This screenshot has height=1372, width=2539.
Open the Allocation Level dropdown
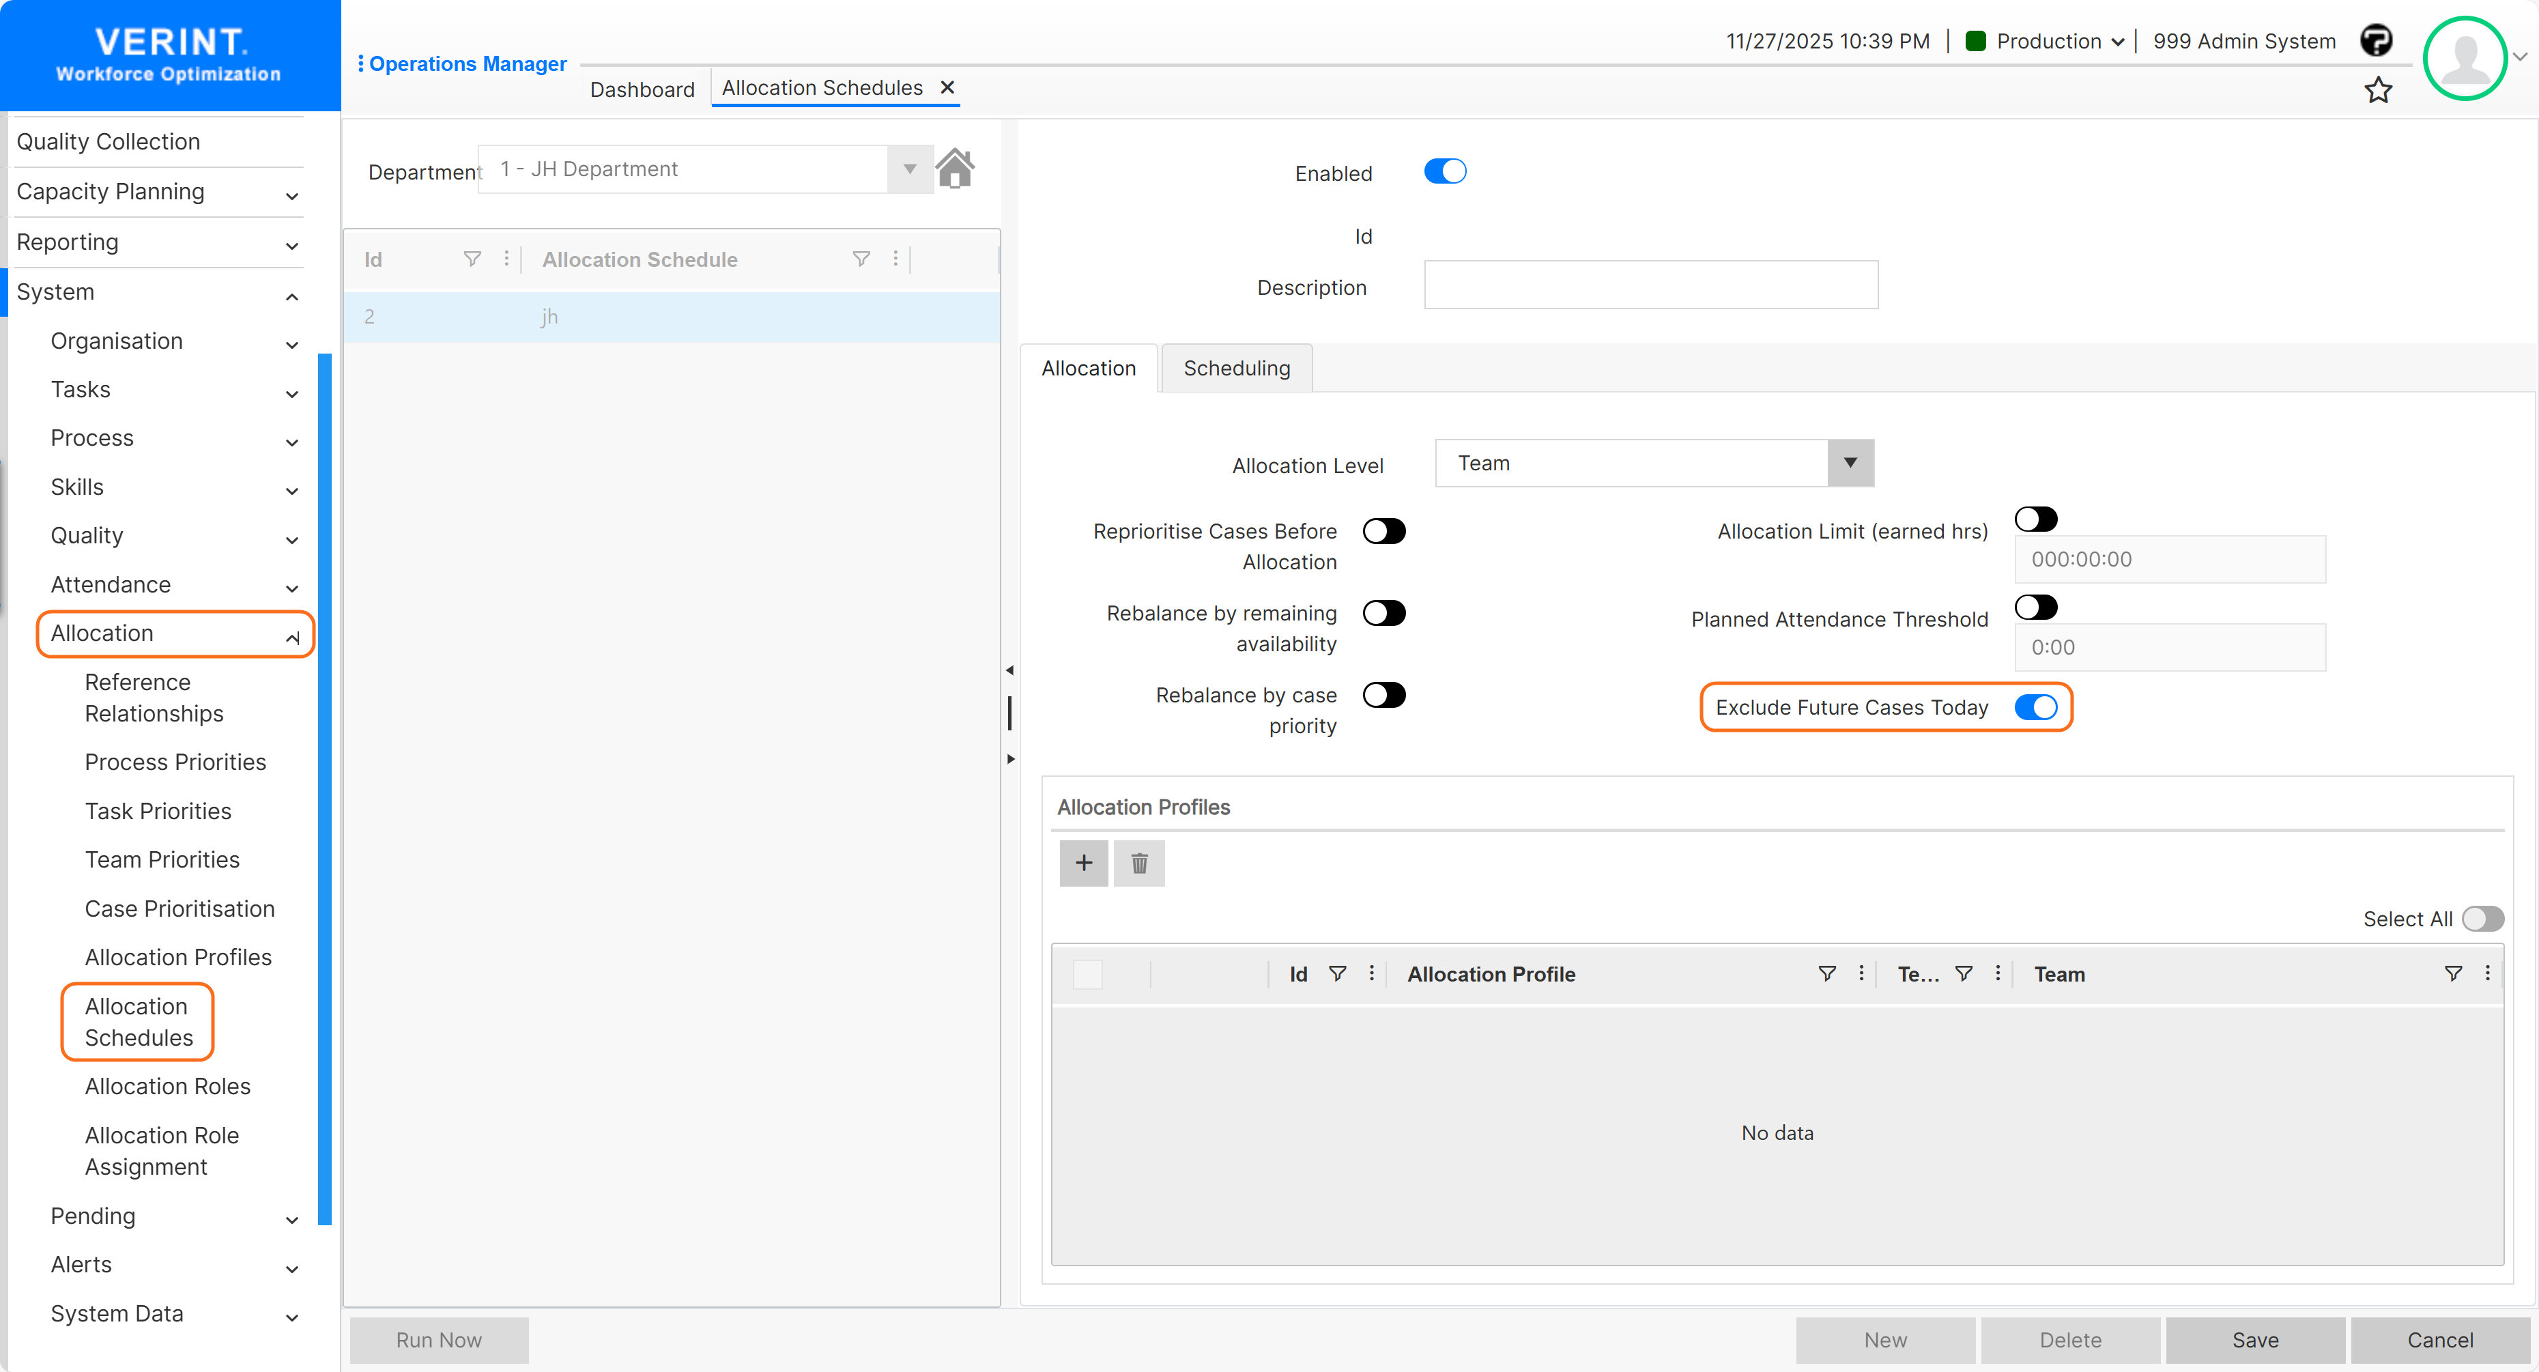[x=1850, y=463]
